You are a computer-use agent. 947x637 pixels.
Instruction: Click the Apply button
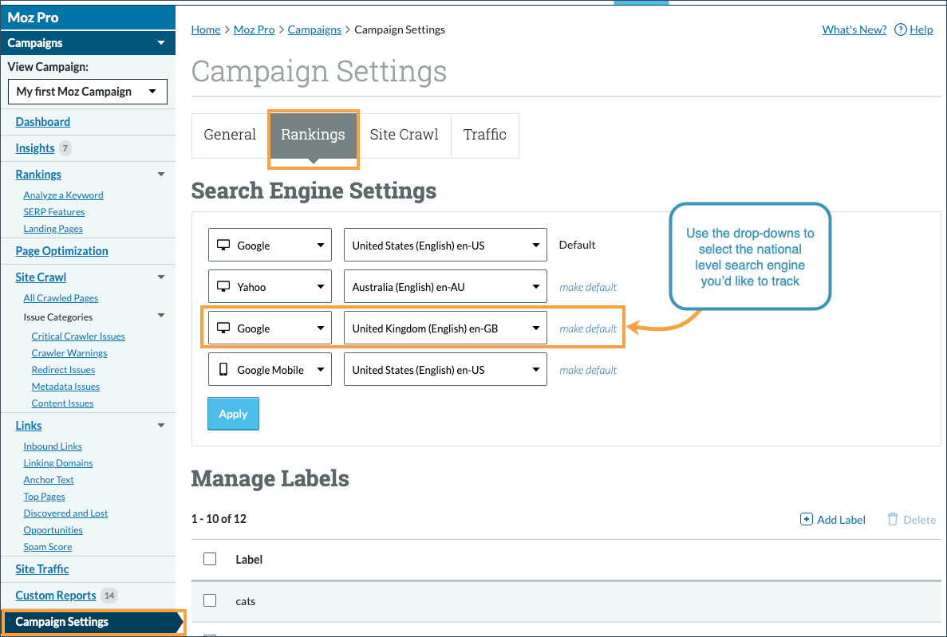point(233,414)
